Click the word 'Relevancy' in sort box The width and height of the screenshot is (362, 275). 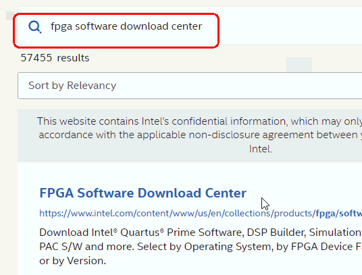click(x=91, y=86)
